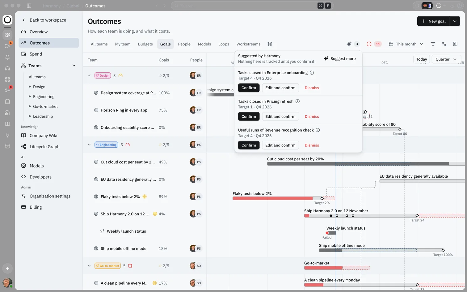Open the This month date range dropdown
The height and width of the screenshot is (292, 467).
click(406, 44)
